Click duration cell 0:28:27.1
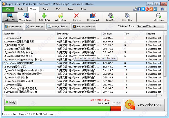The image size is (169, 118). tap(108, 74)
